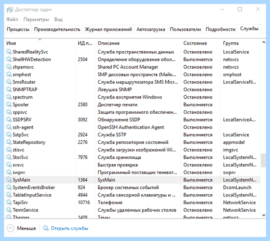Click the Открыть службы link
Image resolution: width=270 pixels, height=241 pixels.
point(70,228)
